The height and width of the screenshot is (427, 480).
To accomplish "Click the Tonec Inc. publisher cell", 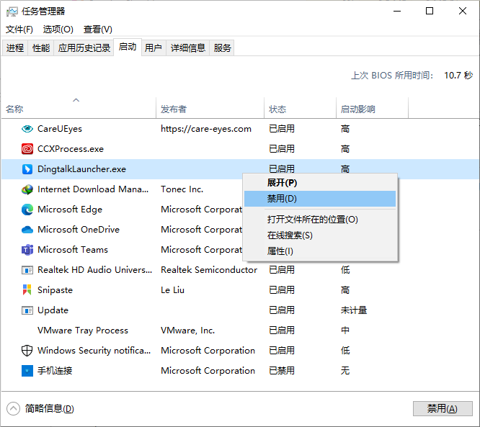I will (x=182, y=189).
